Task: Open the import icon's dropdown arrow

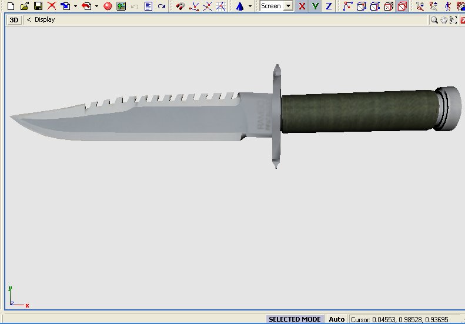Action: (x=75, y=6)
